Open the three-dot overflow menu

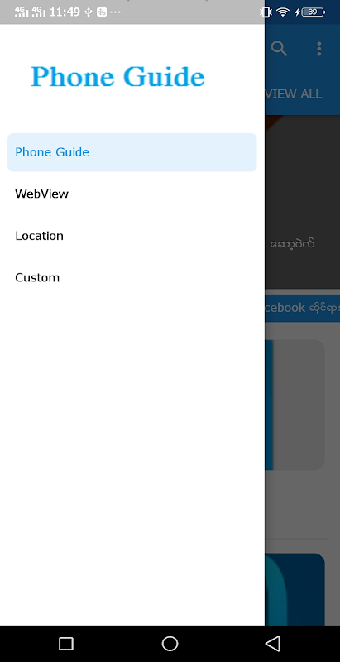click(319, 49)
